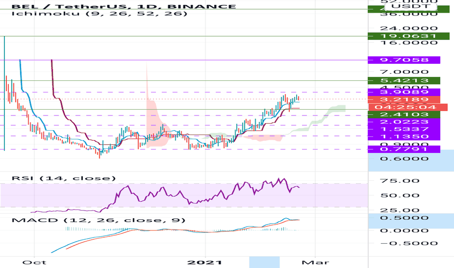This screenshot has height=268, width=454.
Task: Select the 0.7791 purple price label
Action: click(x=404, y=149)
